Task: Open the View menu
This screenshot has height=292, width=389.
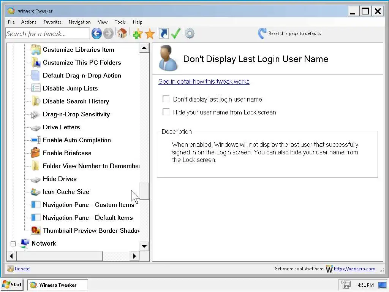Action: click(103, 22)
